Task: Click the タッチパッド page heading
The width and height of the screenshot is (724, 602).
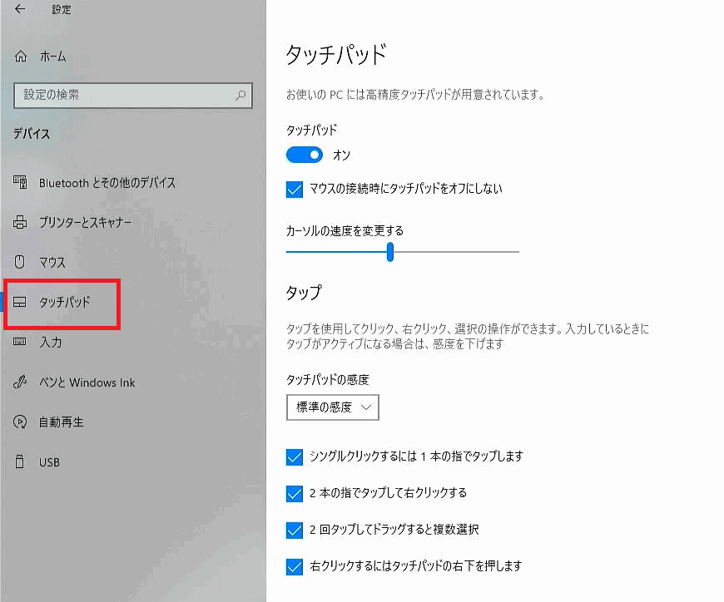Action: (336, 54)
